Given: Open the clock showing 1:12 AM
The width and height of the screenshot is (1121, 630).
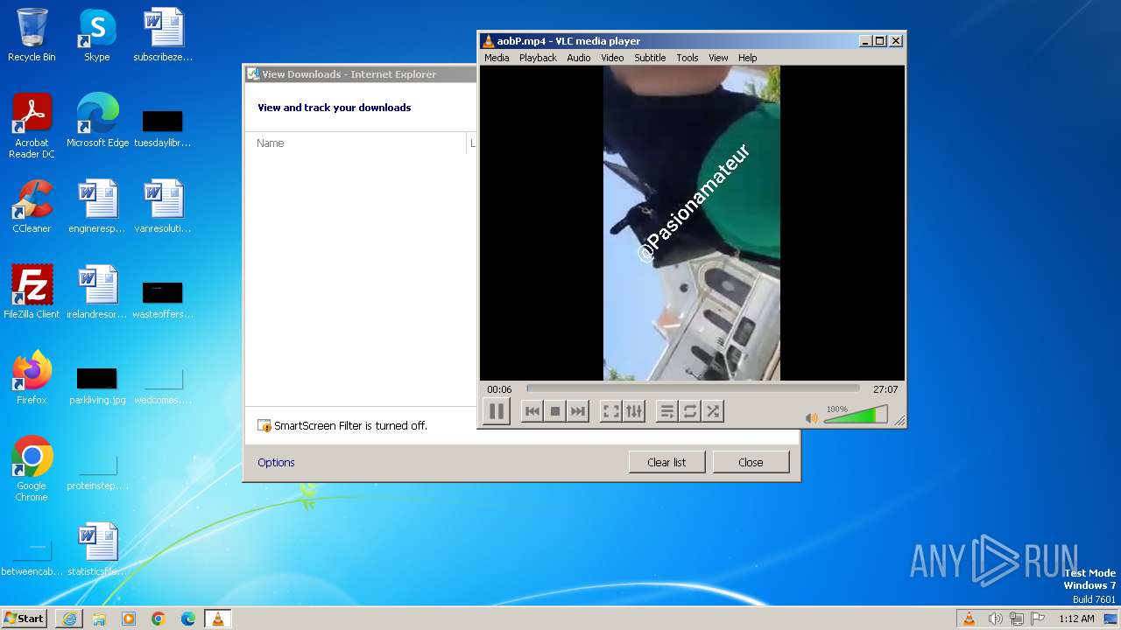Looking at the screenshot, I should pos(1076,619).
